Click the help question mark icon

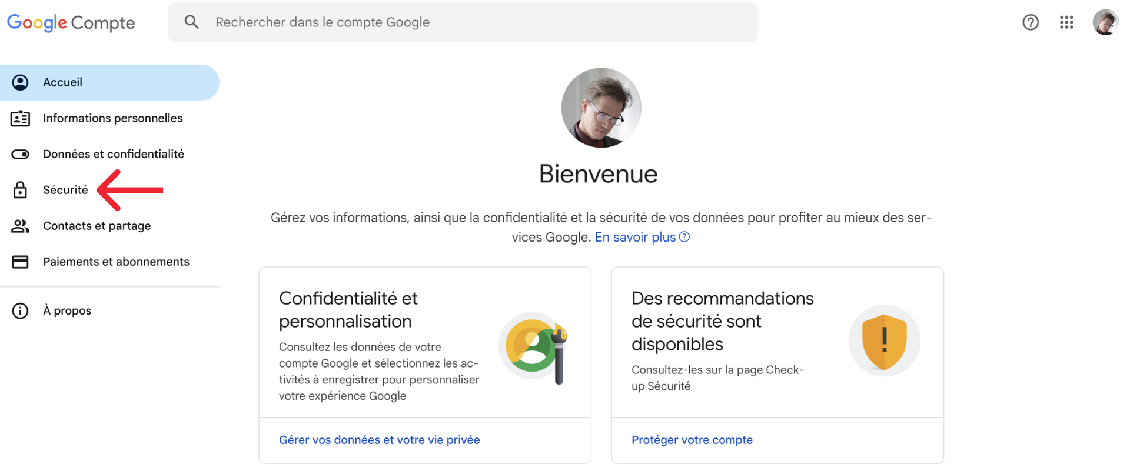tap(1031, 22)
